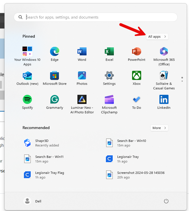Click the Dell user avatar icon
Viewport: 189px width, 211px height.
click(x=27, y=201)
